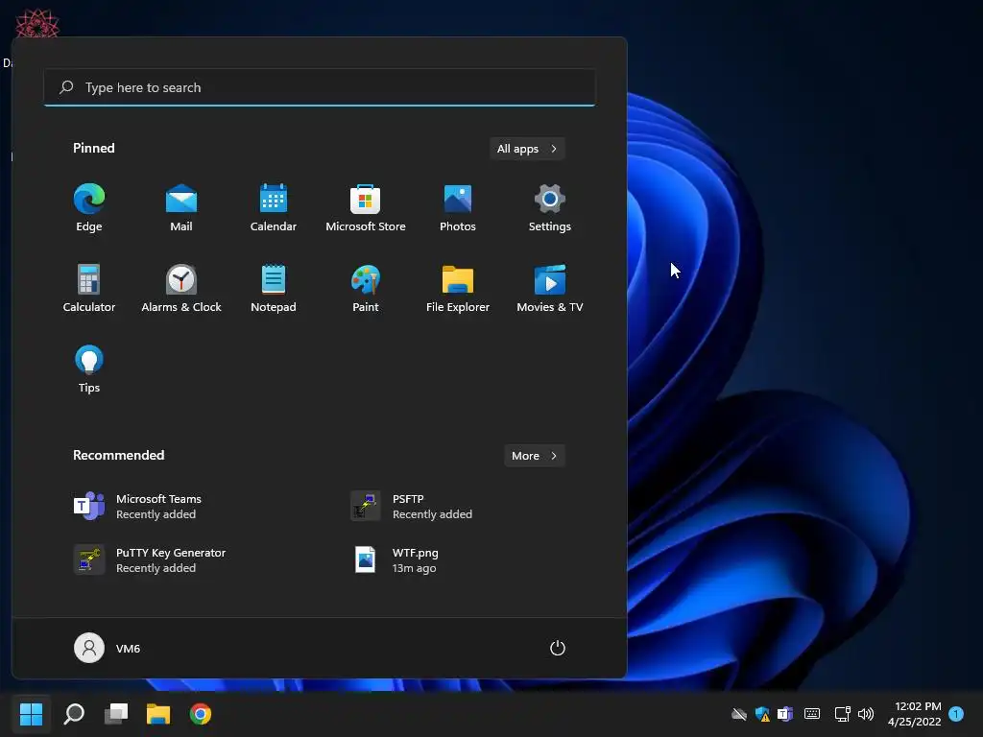Click the Teams system tray icon

[785, 714]
